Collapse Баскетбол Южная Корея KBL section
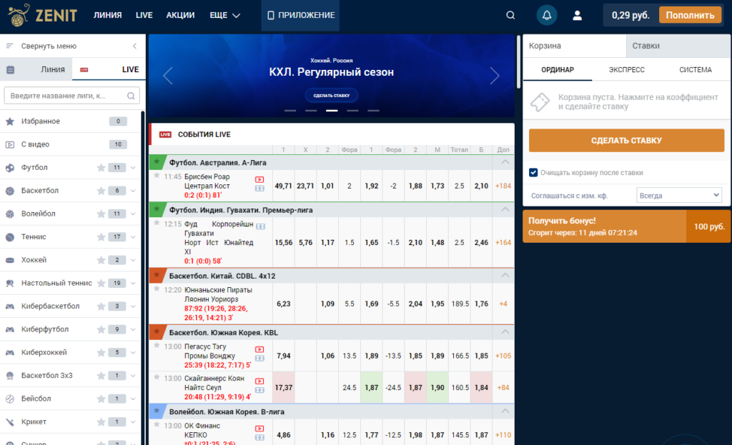The width and height of the screenshot is (732, 445). [x=505, y=332]
